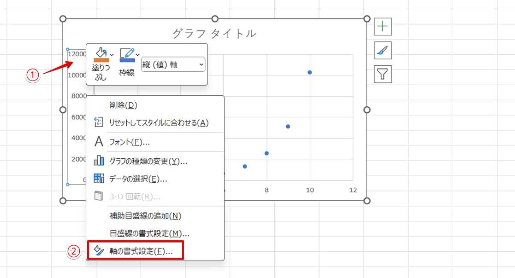Click the topmost blue data point
The width and height of the screenshot is (515, 278).
pos(310,72)
